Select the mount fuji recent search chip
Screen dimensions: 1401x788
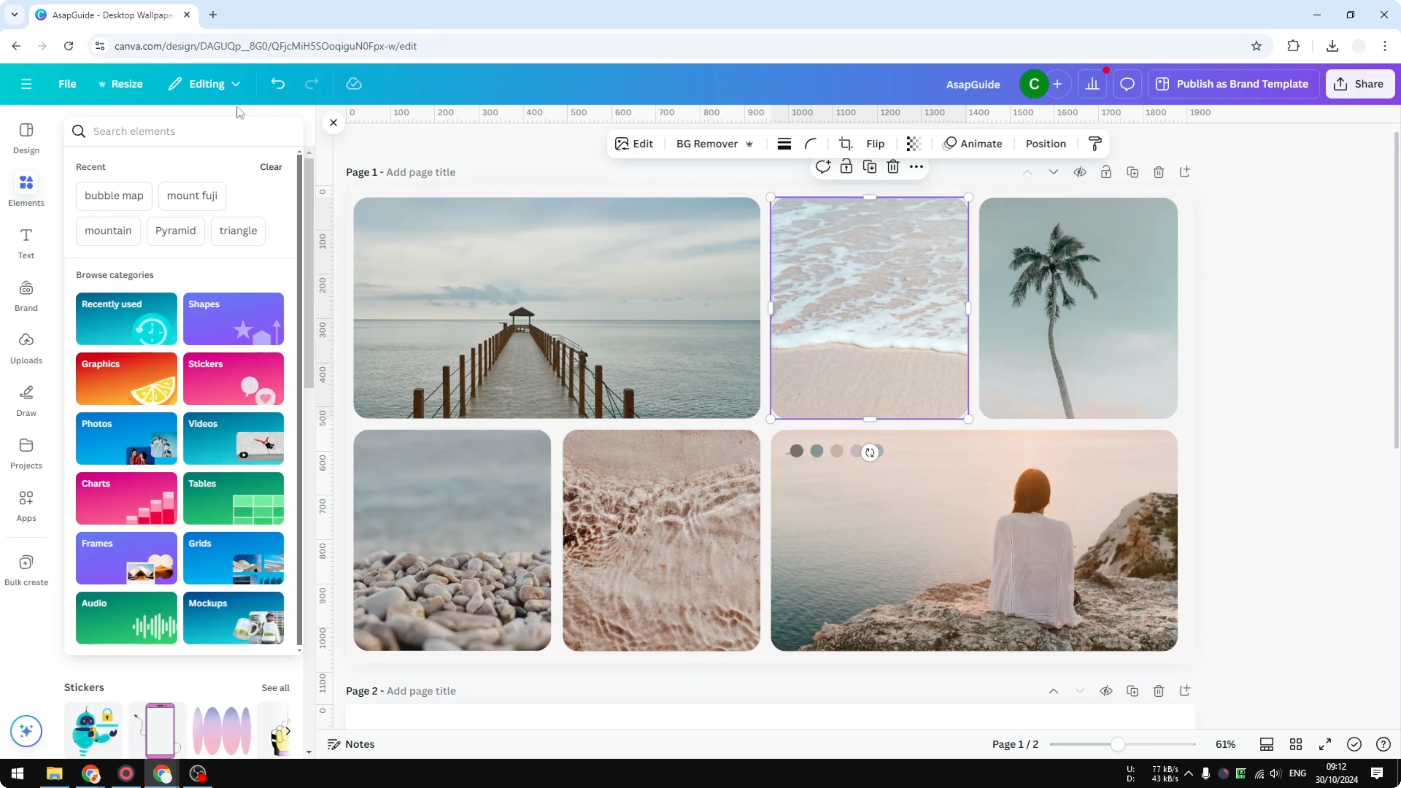tap(192, 196)
